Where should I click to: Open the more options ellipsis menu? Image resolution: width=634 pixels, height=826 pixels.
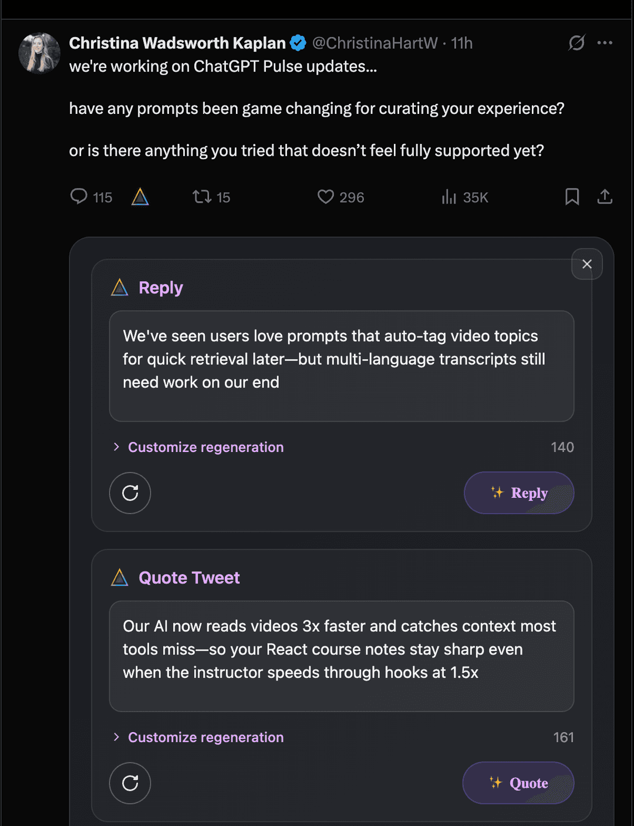(x=605, y=43)
